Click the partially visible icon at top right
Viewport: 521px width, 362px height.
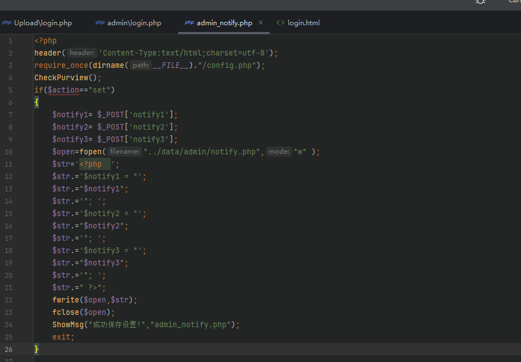click(481, 2)
